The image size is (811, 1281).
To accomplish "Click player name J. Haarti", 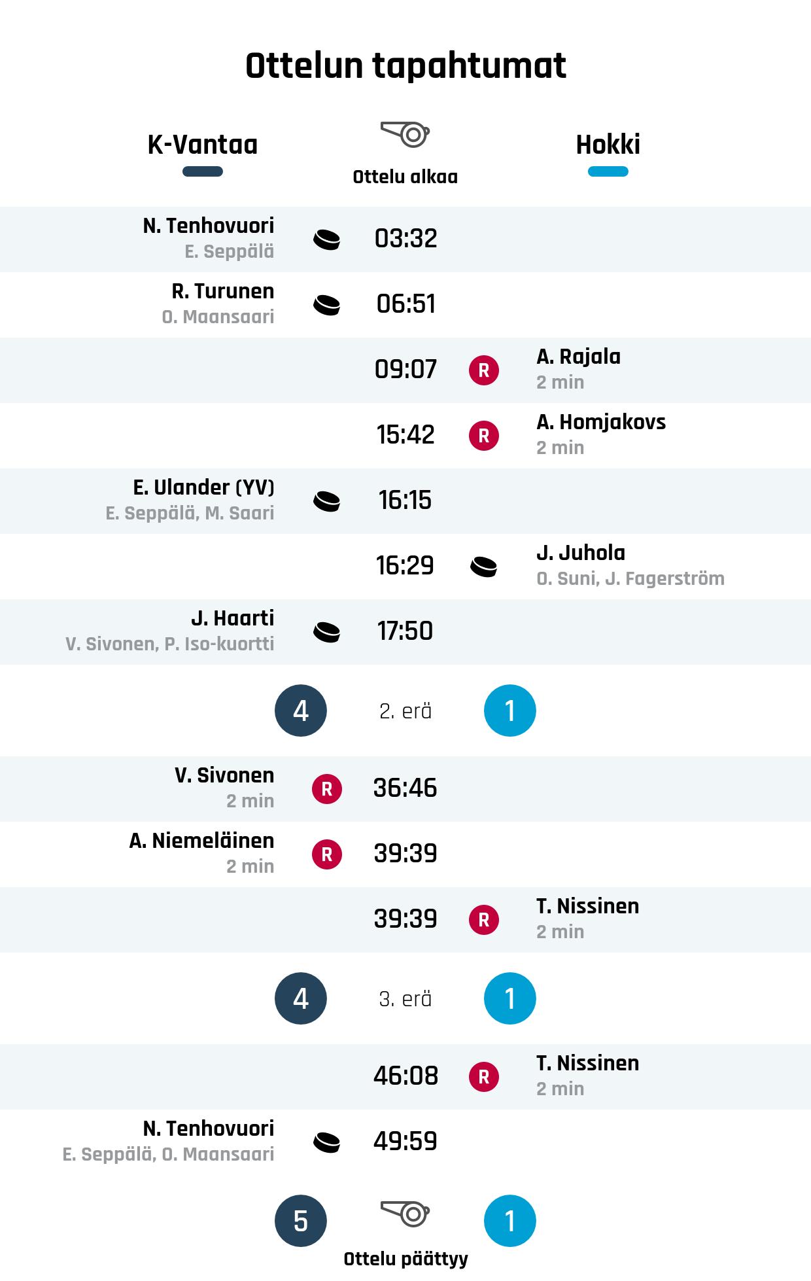I will point(232,618).
